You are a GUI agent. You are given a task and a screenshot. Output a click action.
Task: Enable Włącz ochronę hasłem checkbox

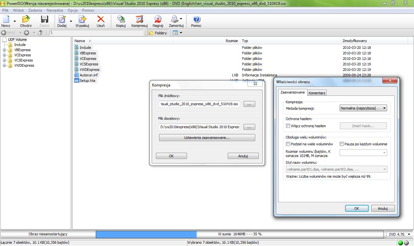288,126
